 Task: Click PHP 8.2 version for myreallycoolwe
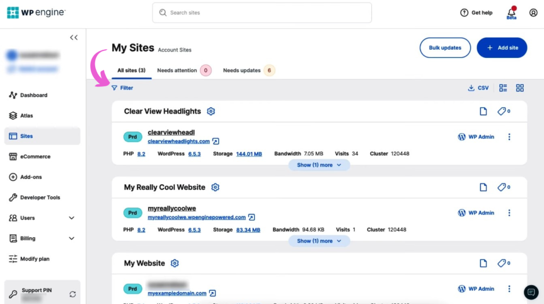point(141,230)
